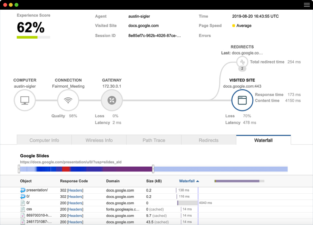Open the Redirects tab

(x=208, y=140)
